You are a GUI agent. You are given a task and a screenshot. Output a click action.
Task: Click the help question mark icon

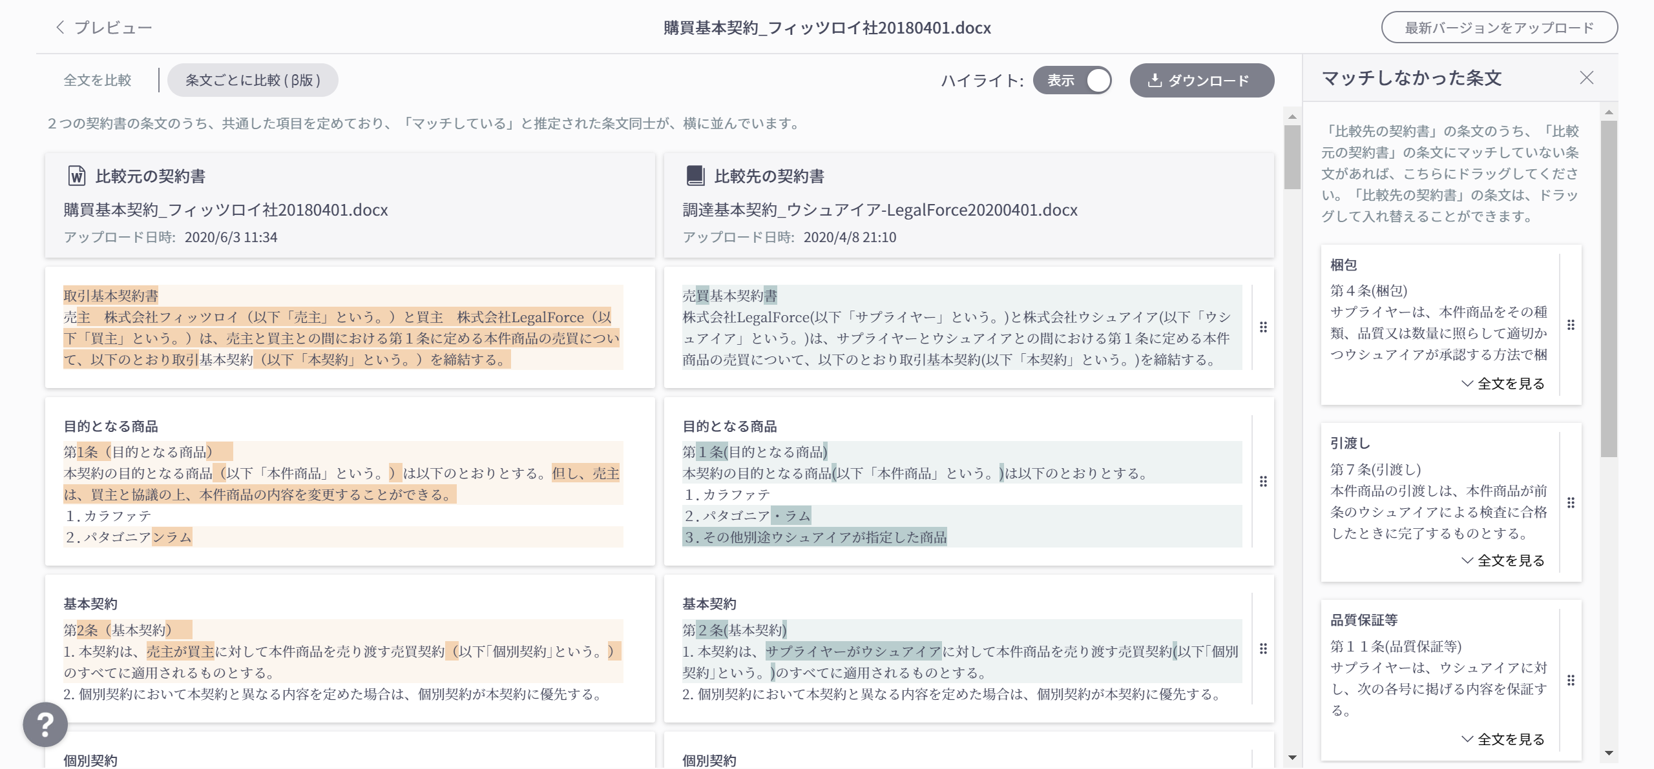[x=45, y=724]
